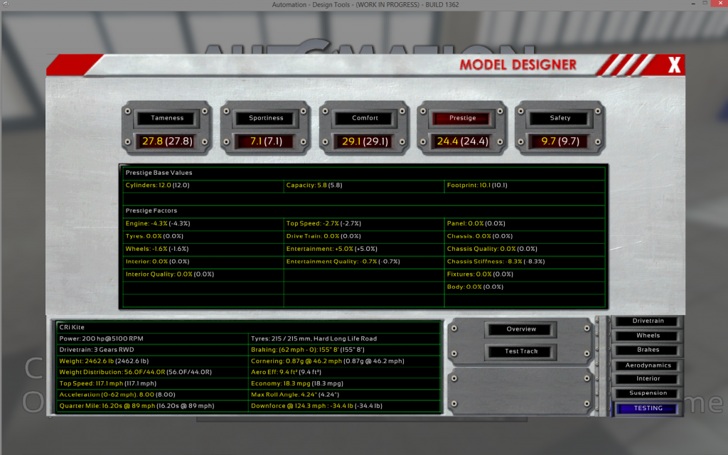Click Drivetrain: 3 Gears RWD row
The height and width of the screenshot is (455, 728).
[x=152, y=350]
